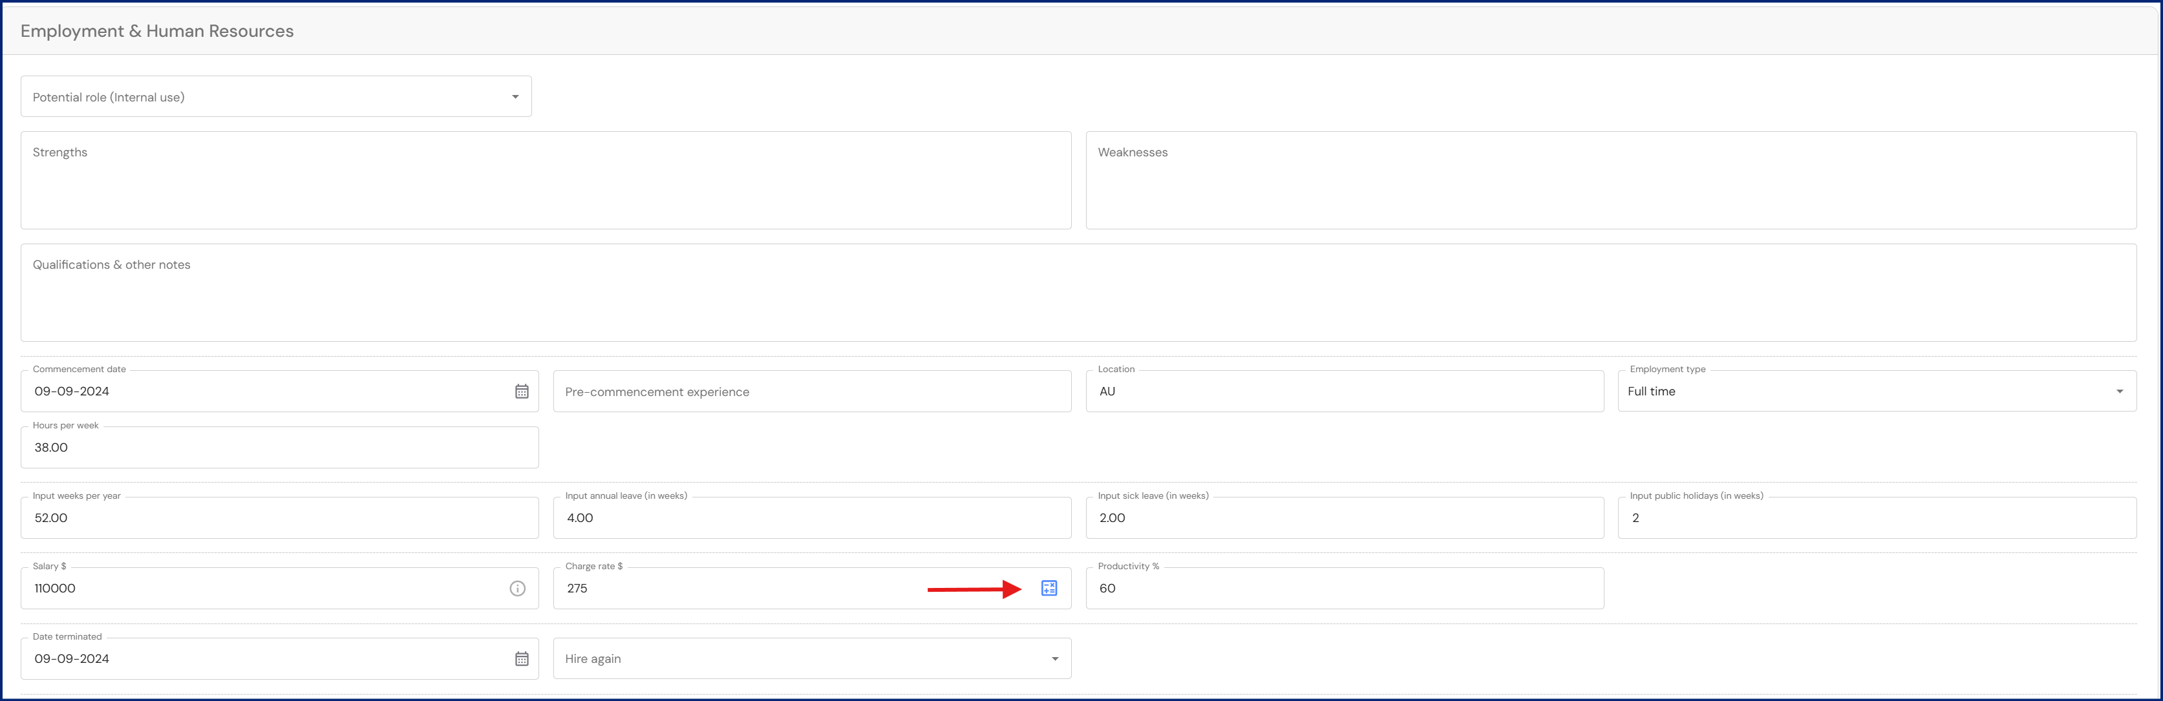The image size is (2163, 701).
Task: Click Input sick leave field
Action: (x=1343, y=519)
